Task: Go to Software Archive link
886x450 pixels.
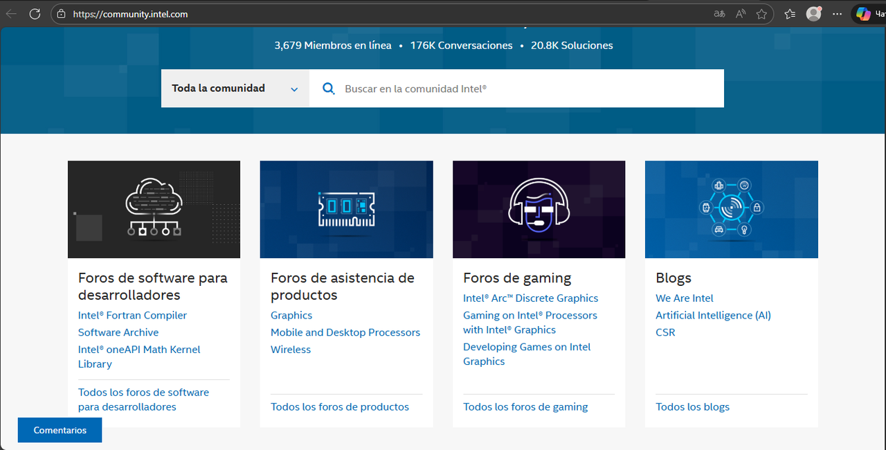Action: coord(118,332)
